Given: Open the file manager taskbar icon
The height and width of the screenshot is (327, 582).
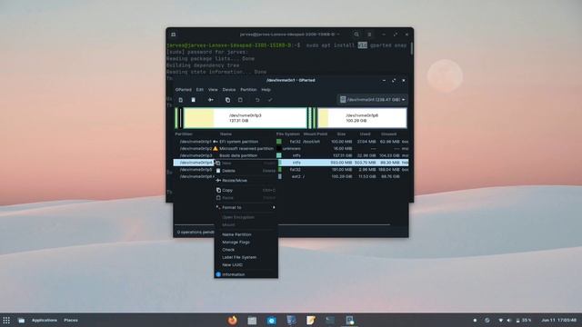Looking at the screenshot, I should point(252,320).
